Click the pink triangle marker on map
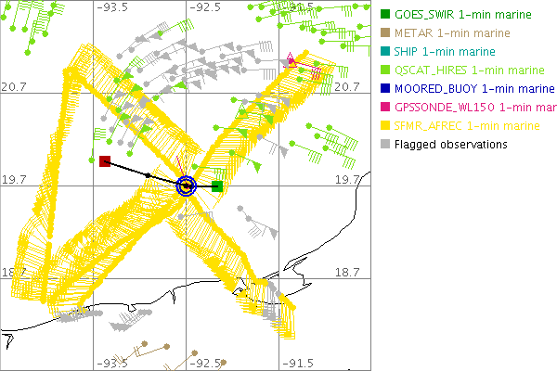 tap(292, 61)
